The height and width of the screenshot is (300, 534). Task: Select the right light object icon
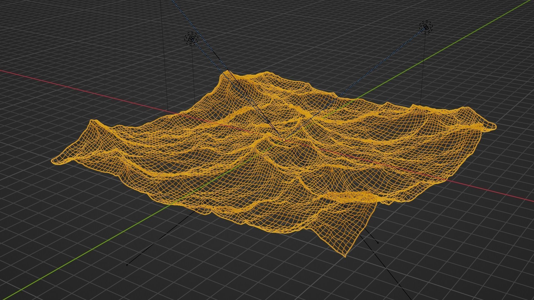click(426, 27)
